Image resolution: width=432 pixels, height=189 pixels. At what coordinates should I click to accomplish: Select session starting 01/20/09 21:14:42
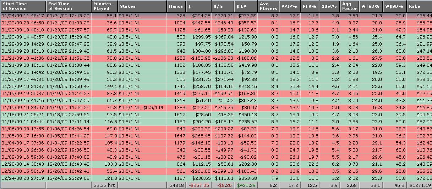pos(216,72)
